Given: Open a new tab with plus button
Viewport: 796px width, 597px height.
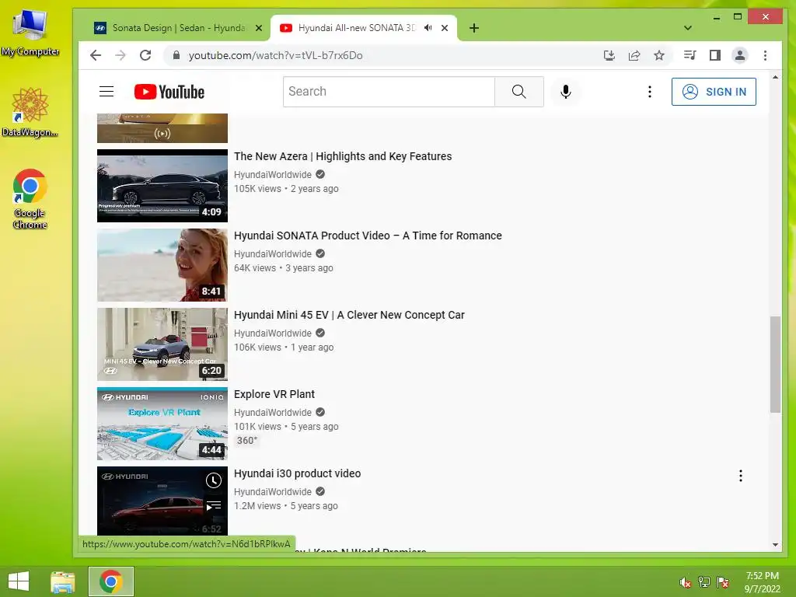Looking at the screenshot, I should (x=474, y=29).
